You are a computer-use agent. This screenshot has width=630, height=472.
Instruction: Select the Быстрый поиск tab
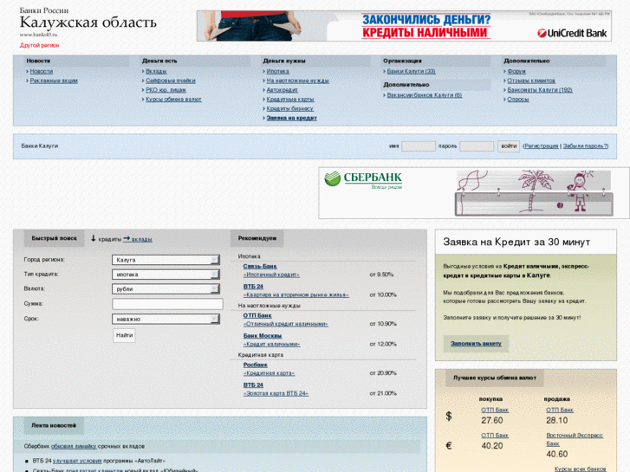coord(55,238)
